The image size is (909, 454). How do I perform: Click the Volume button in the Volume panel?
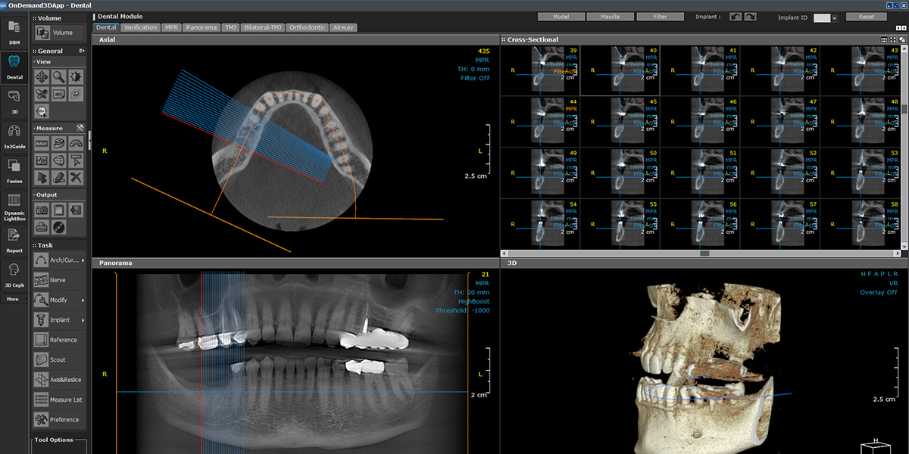(58, 33)
